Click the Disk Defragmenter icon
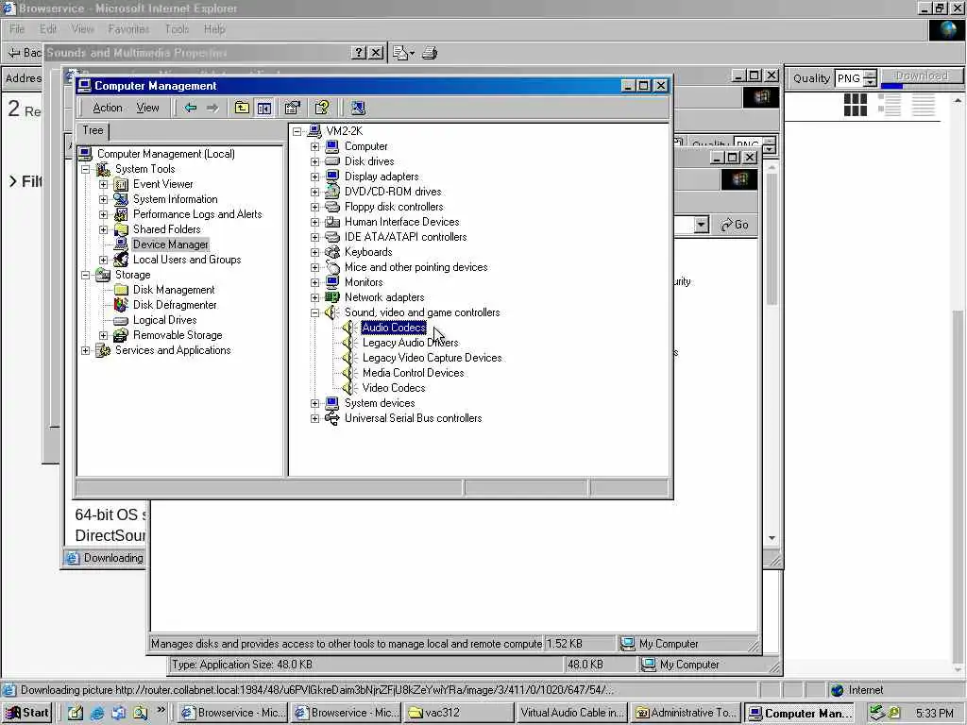967x725 pixels. [x=121, y=305]
